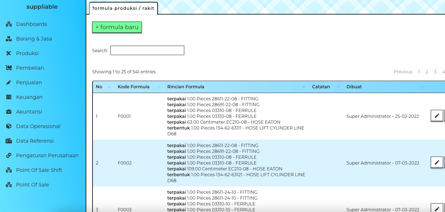
Task: Click the 63.00 Centimeter EC210-08 HOSE EATON line
Action: click(x=224, y=122)
